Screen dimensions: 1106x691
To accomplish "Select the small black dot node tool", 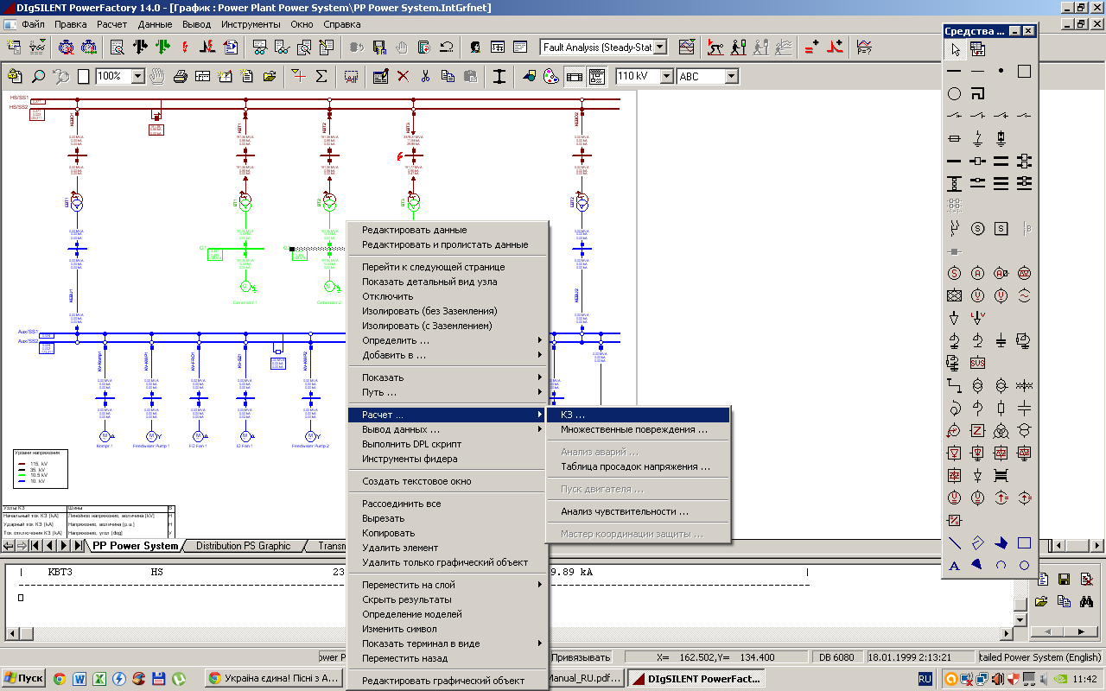I will click(1001, 71).
